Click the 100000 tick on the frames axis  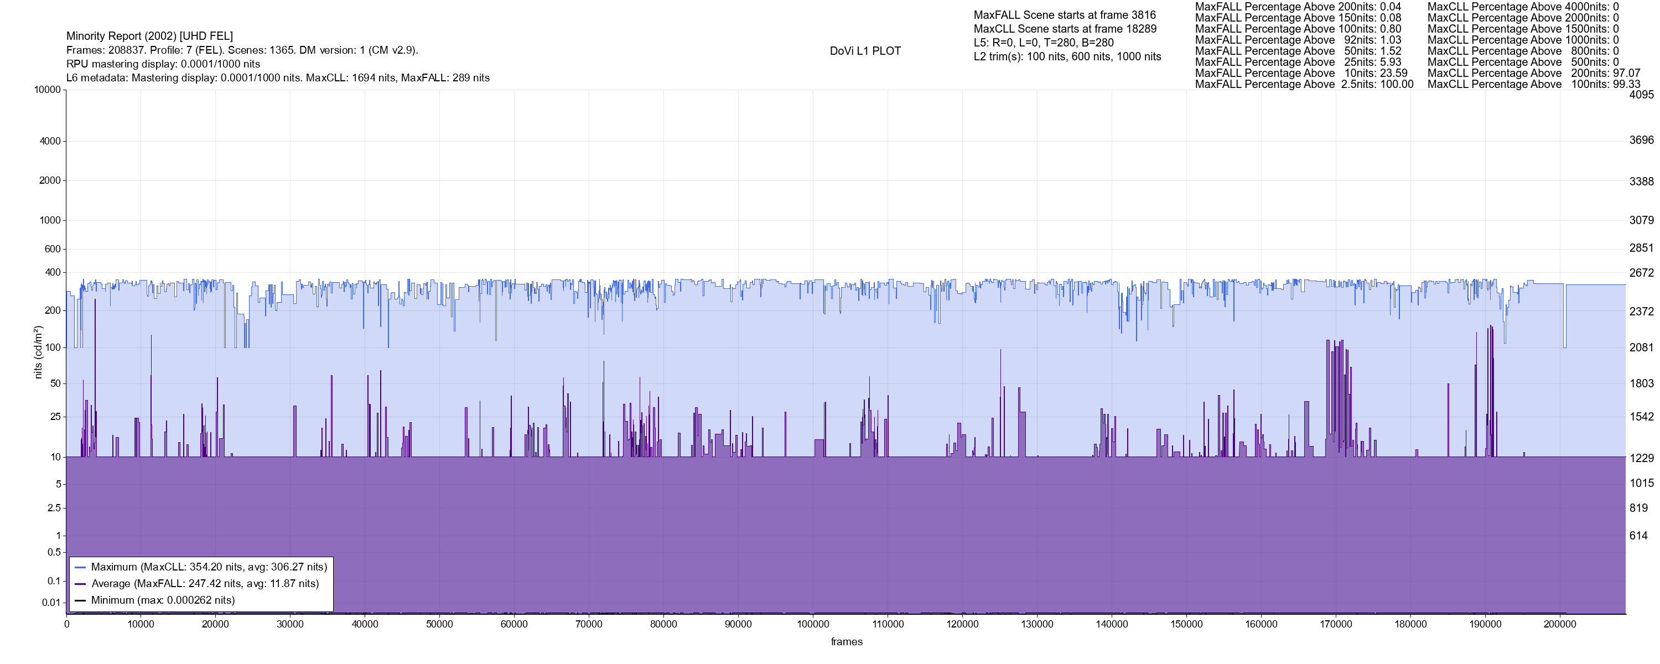[x=813, y=624]
